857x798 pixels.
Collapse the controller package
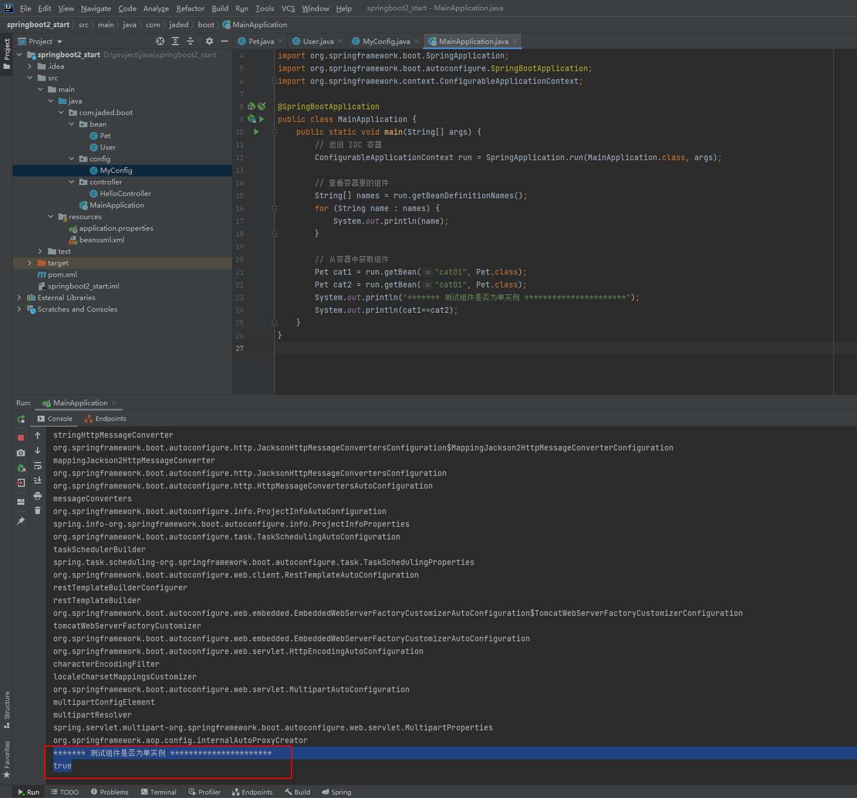[x=72, y=182]
